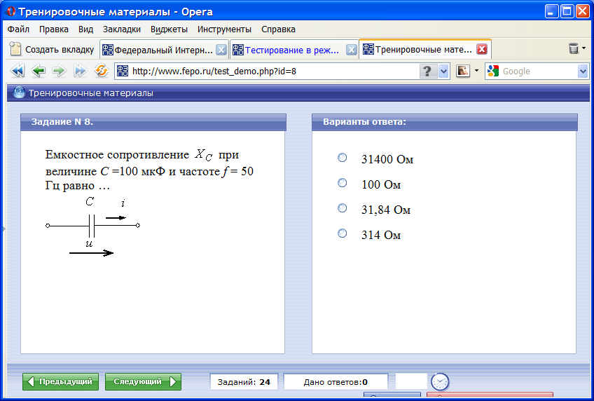Minimize the Opera window
This screenshot has width=594, height=401.
552,11
